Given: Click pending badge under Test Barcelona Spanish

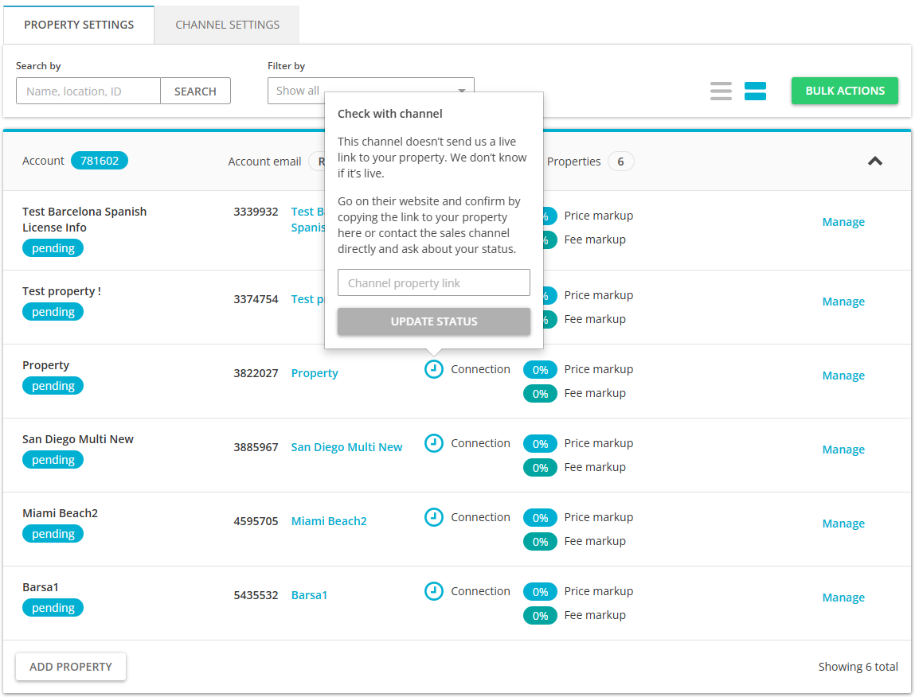Looking at the screenshot, I should (x=53, y=248).
